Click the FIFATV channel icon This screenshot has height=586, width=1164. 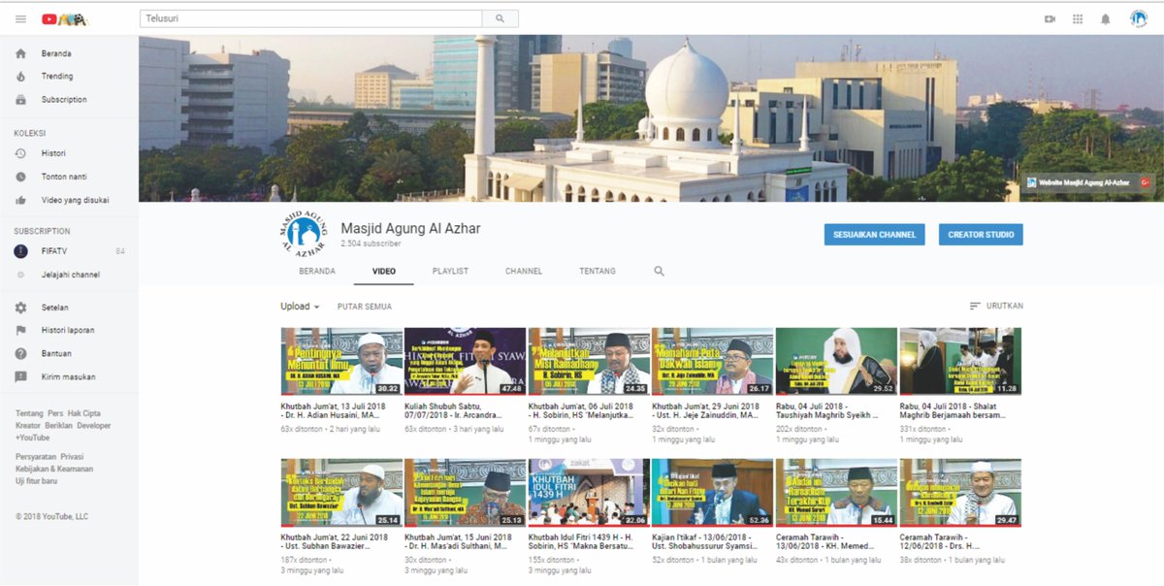(20, 251)
